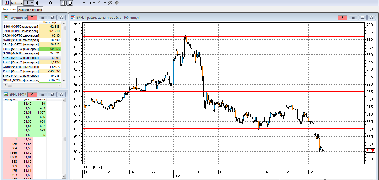Zoom out with the minus magnifier

point(50,3)
